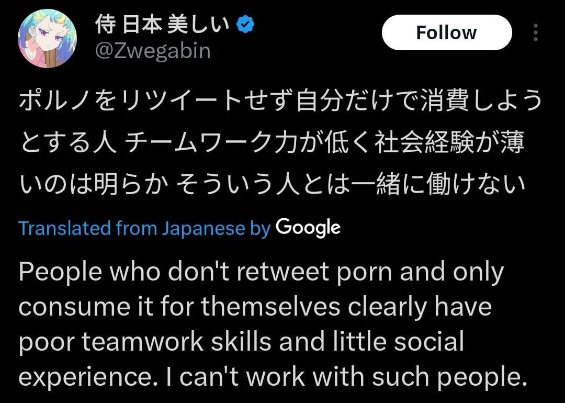Click the Japanese line starting with いのは明らか
Screen dimensions: 565x403
(x=271, y=184)
